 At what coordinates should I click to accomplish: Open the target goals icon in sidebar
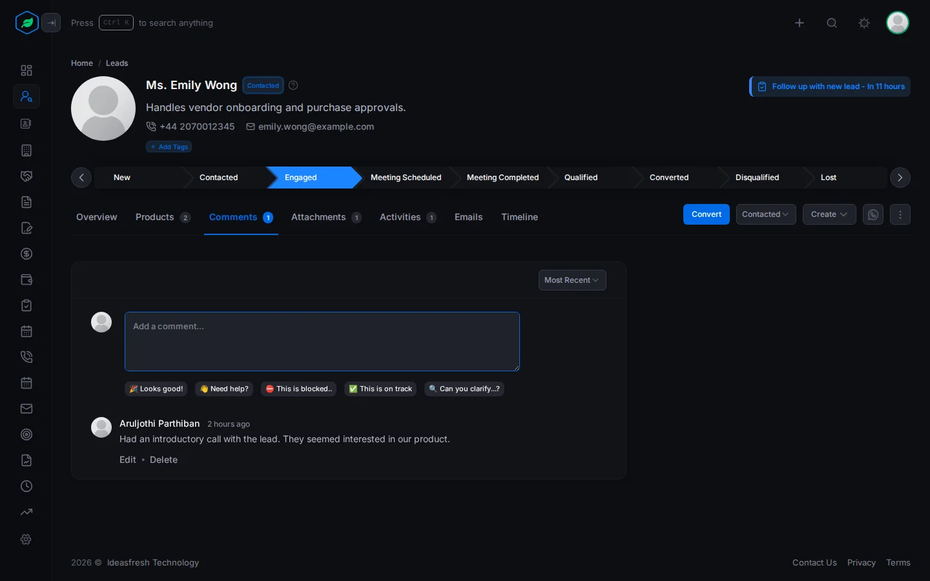[x=26, y=434]
